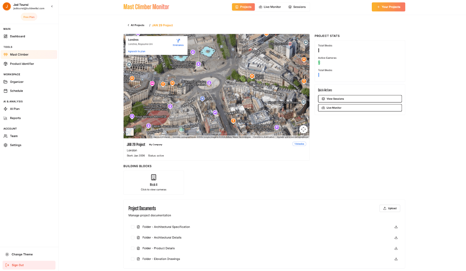The width and height of the screenshot is (466, 271).
Task: Click JAN 29 Project breadcrumb
Action: 162,25
